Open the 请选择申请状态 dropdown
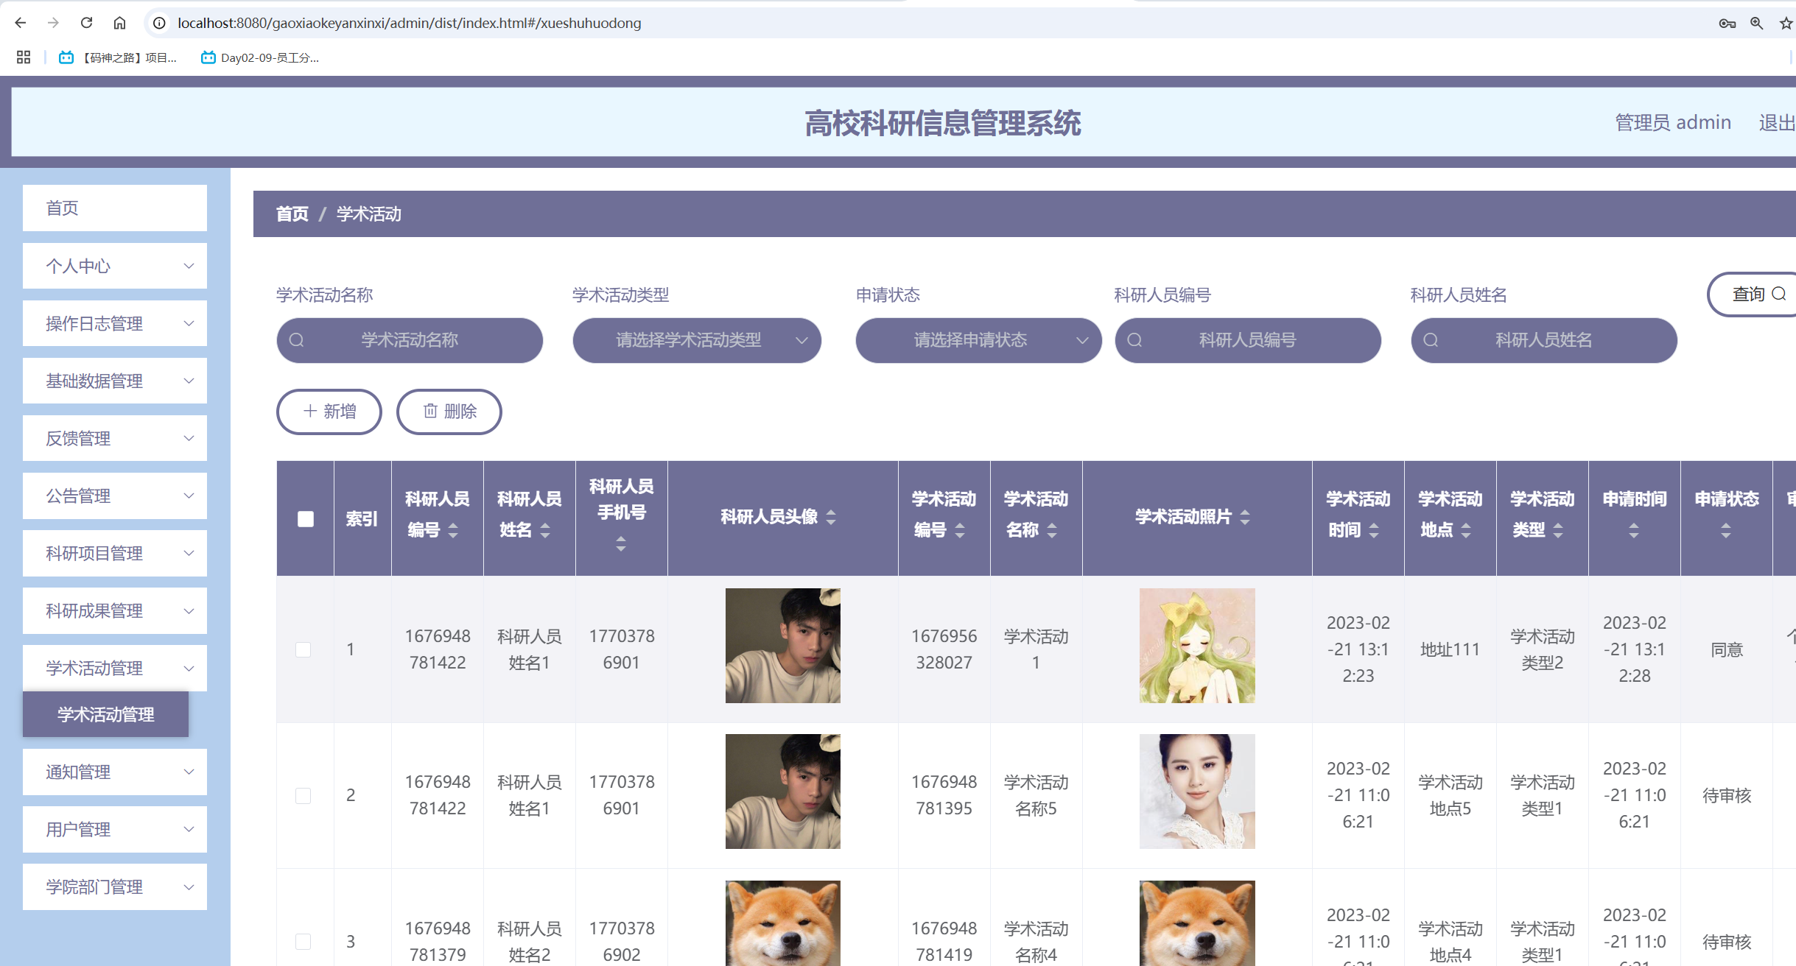Screen dimensions: 1796x966 coord(978,340)
